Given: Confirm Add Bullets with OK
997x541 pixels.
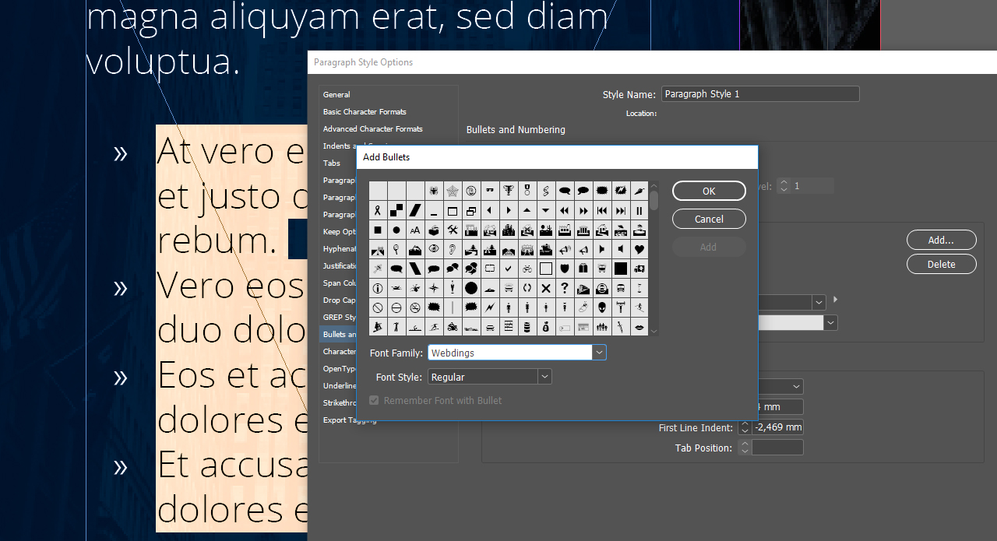Looking at the screenshot, I should tap(709, 191).
